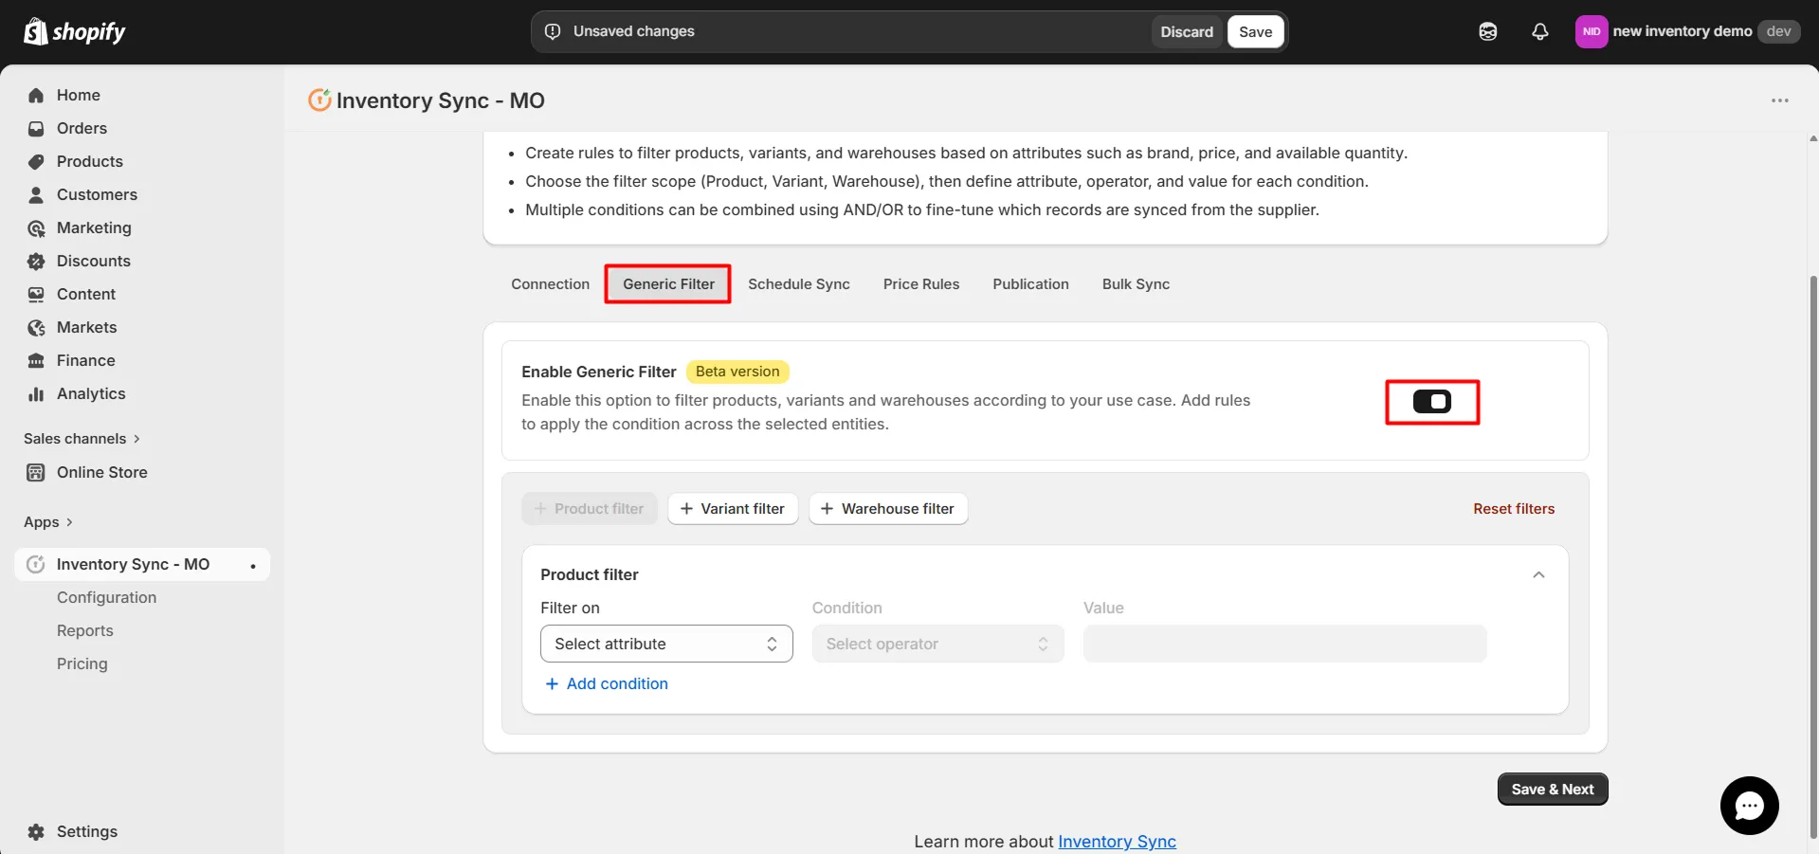Select Products in the sidebar

[89, 161]
